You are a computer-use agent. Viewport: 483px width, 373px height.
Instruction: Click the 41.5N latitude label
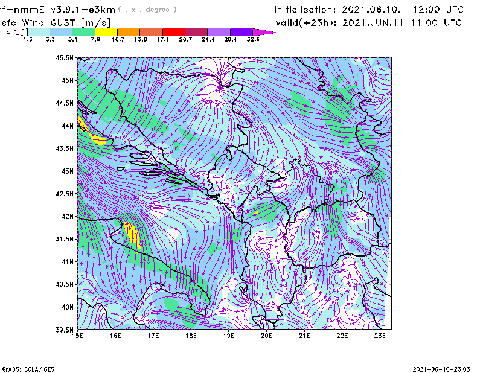65,239
